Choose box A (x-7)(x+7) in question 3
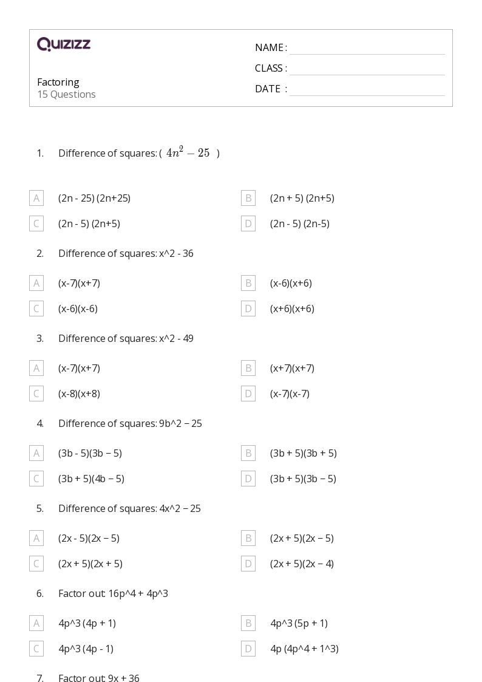Image resolution: width=482 pixels, height=682 pixels. 36,368
